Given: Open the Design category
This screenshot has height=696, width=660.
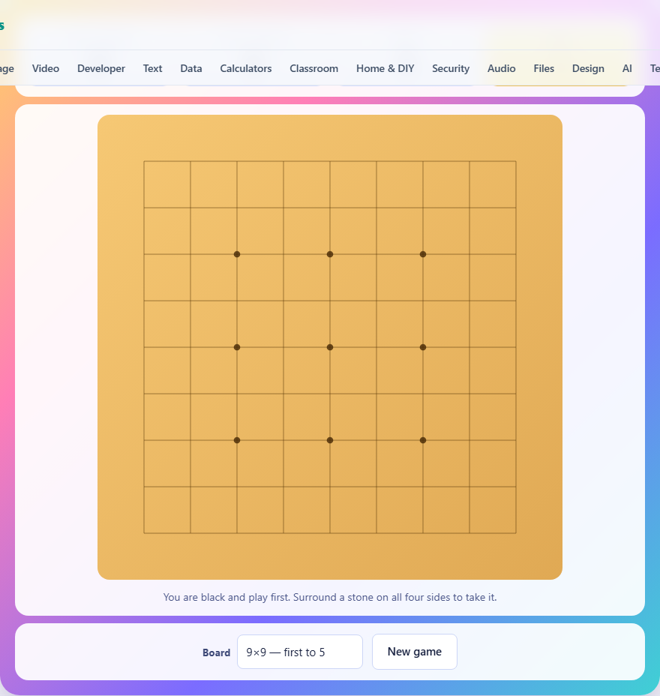Looking at the screenshot, I should (588, 68).
